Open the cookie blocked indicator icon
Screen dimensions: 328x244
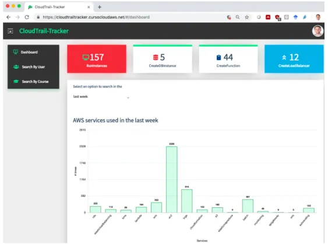229,17
